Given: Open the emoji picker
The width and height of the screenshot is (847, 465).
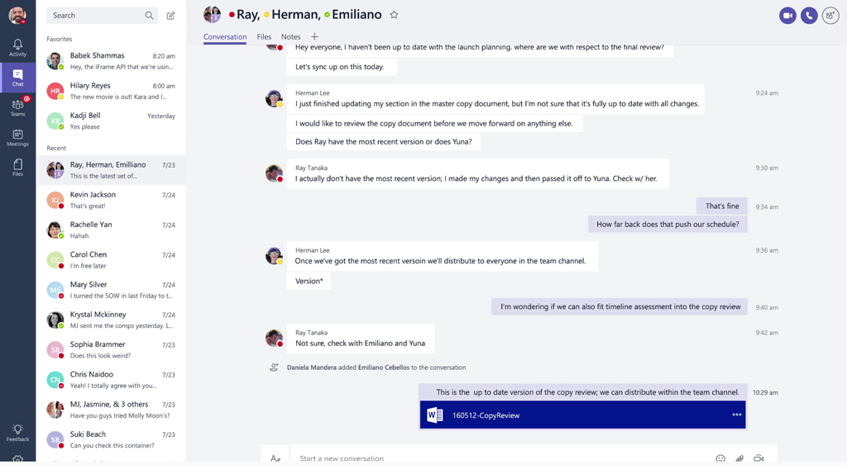Looking at the screenshot, I should pyautogui.click(x=720, y=458).
